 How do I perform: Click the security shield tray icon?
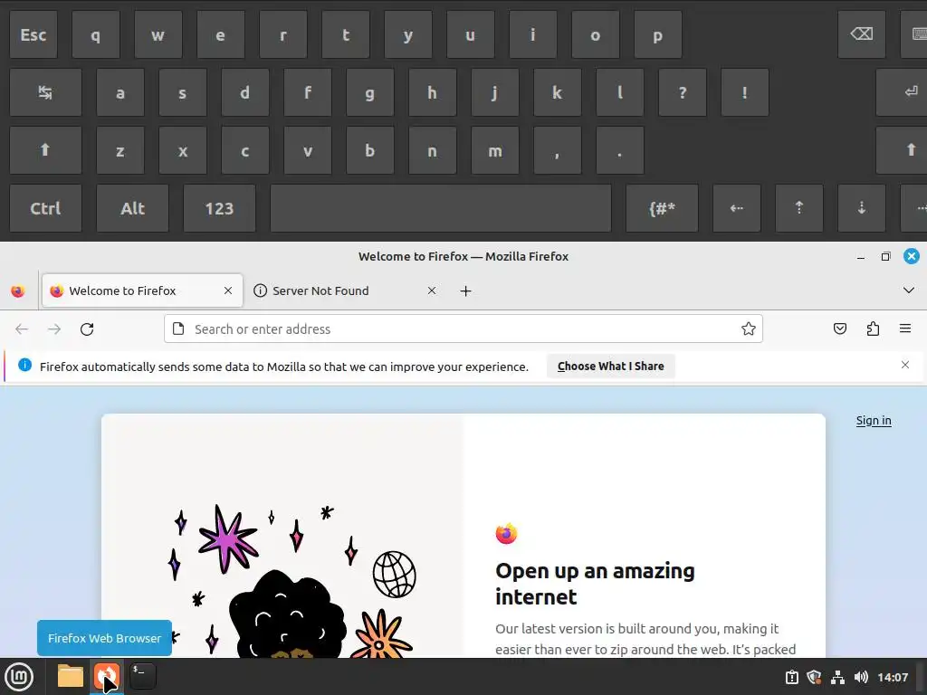click(814, 677)
